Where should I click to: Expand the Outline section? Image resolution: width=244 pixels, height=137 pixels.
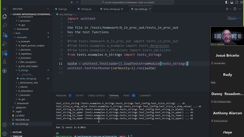click(17, 132)
